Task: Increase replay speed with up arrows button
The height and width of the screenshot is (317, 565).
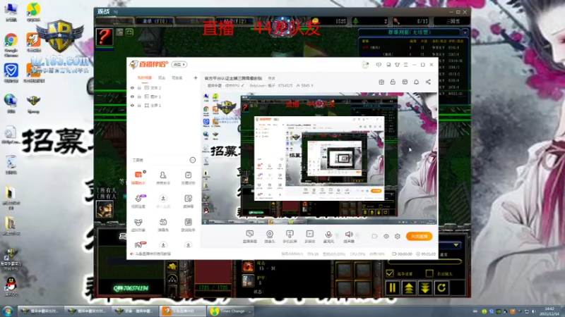Action: tap(409, 287)
